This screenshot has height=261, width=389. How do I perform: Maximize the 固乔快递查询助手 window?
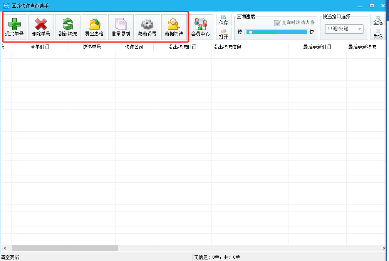click(371, 6)
